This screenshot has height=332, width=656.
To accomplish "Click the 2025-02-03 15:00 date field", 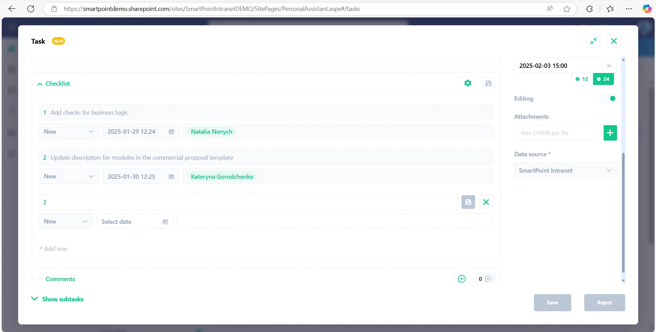I will click(565, 66).
